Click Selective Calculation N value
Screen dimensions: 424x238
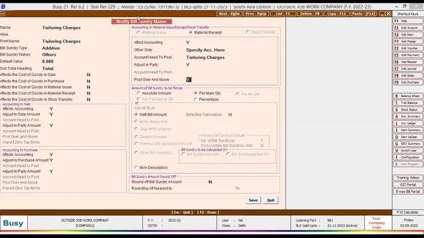click(x=230, y=114)
